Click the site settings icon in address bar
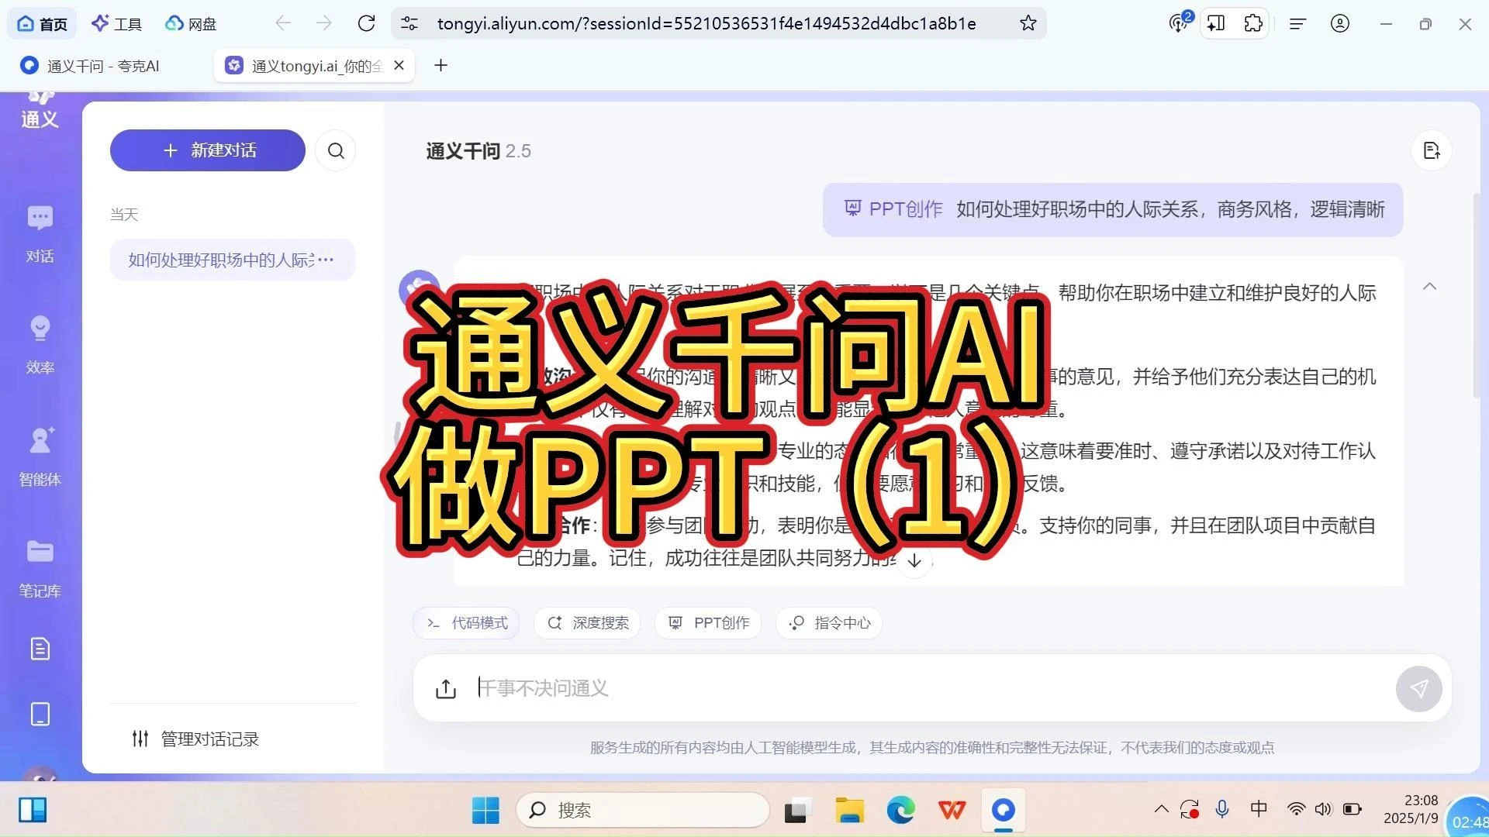1489x837 pixels. click(409, 23)
